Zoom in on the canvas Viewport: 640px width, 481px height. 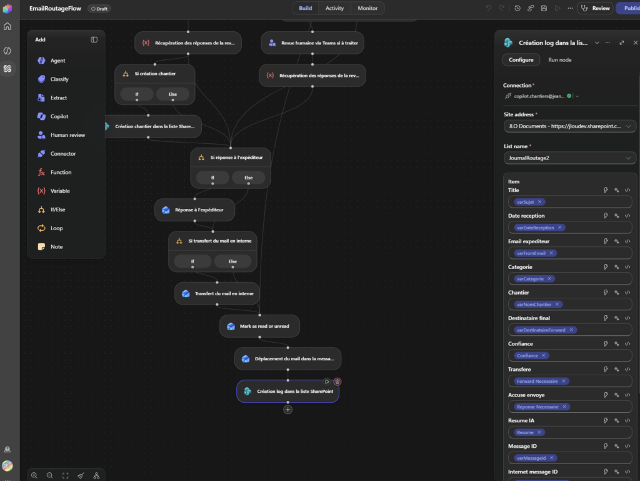tap(34, 476)
